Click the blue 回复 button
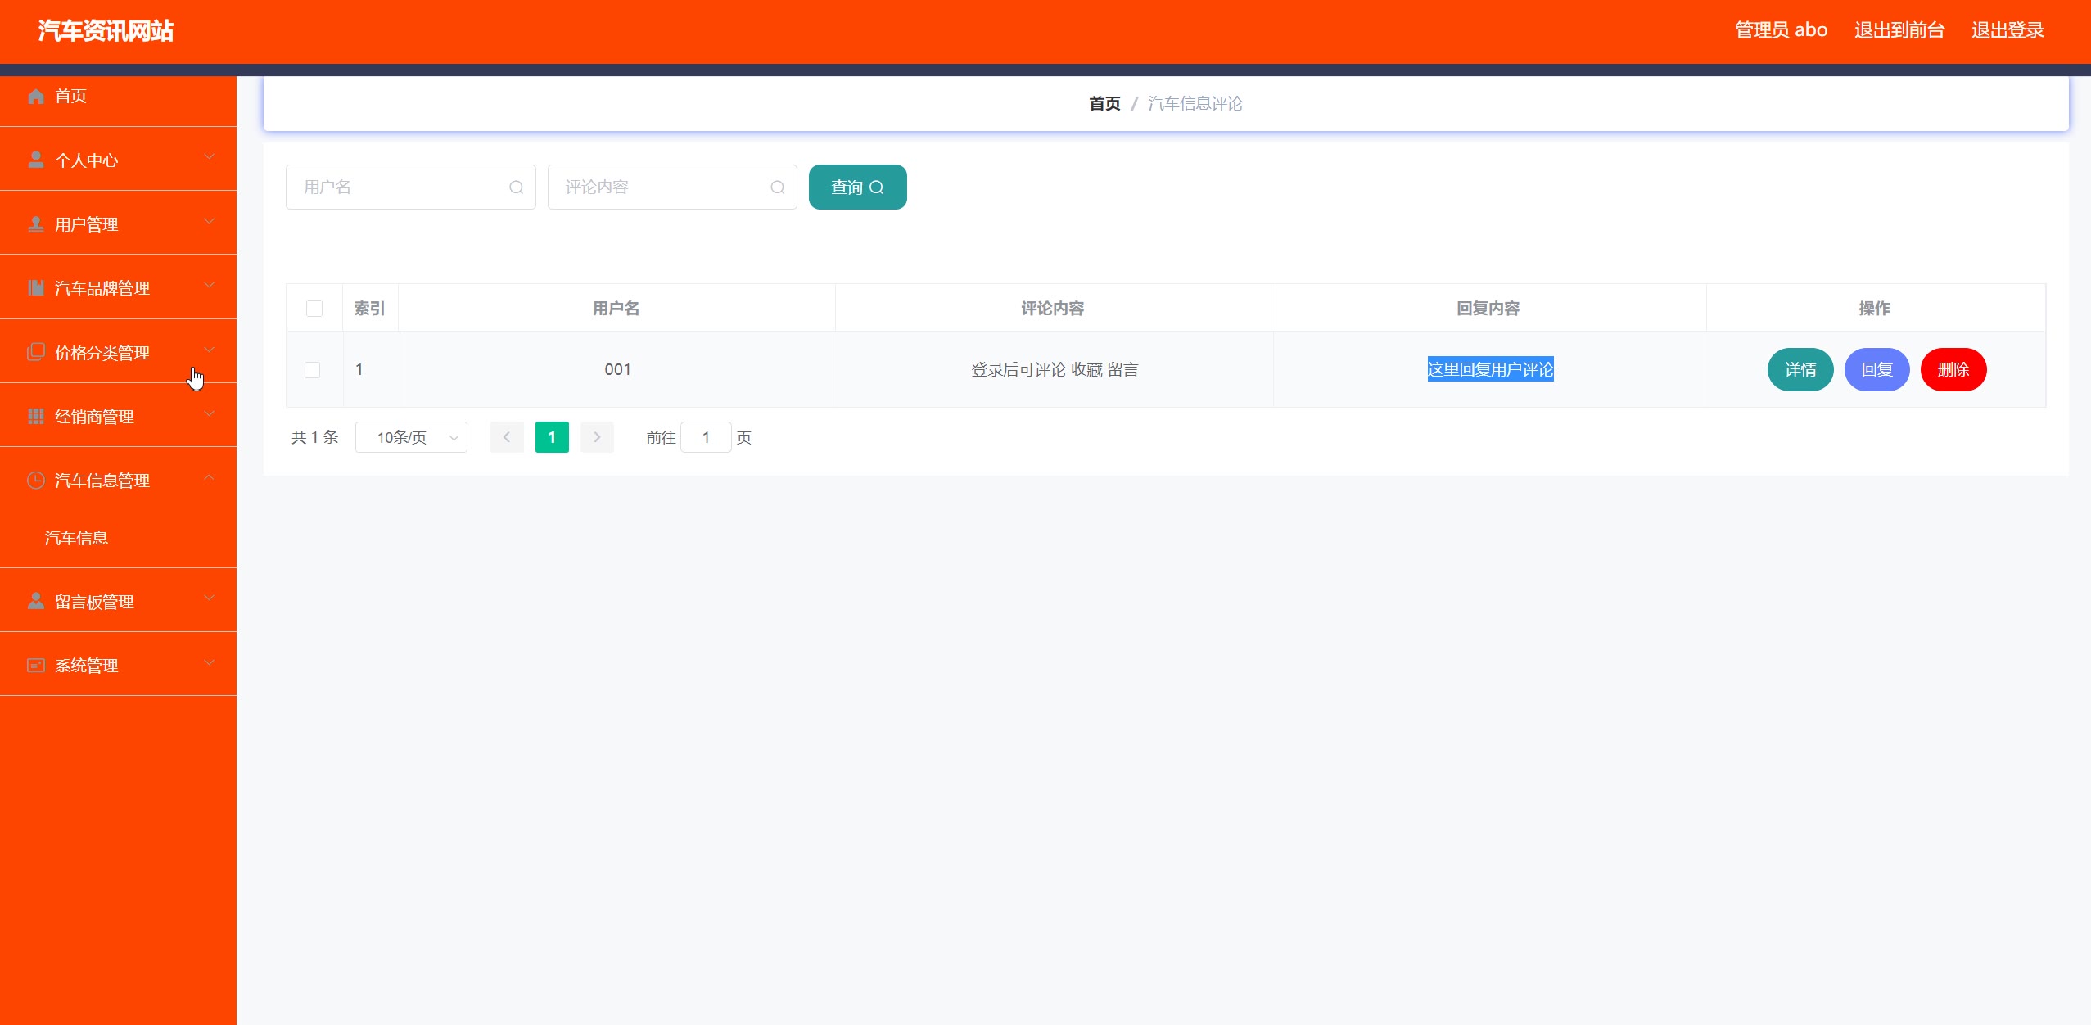 click(x=1876, y=370)
